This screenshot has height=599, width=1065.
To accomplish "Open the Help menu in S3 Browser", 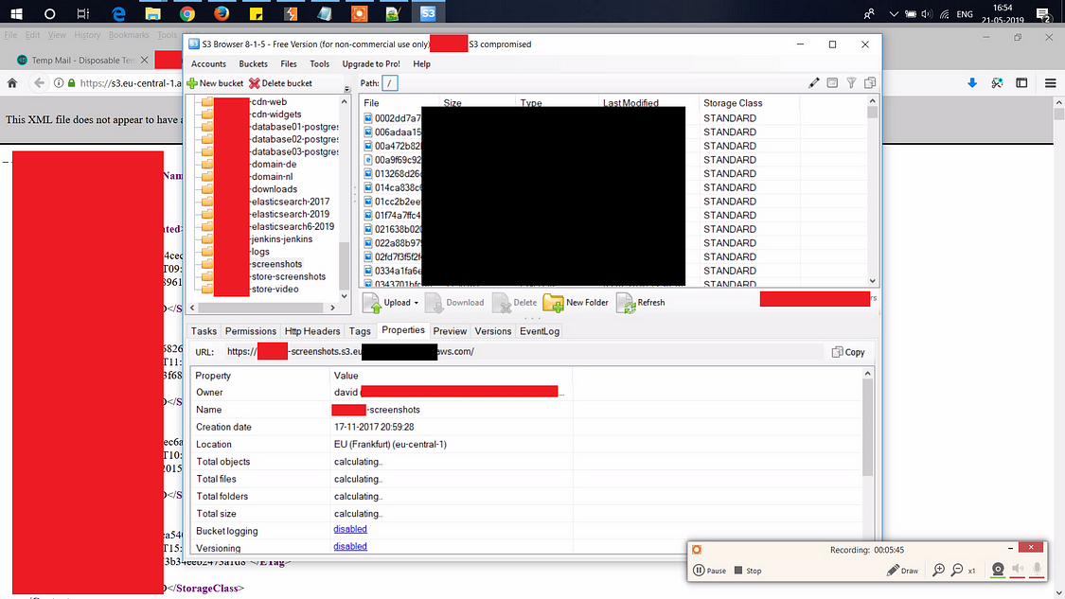I will 422,63.
